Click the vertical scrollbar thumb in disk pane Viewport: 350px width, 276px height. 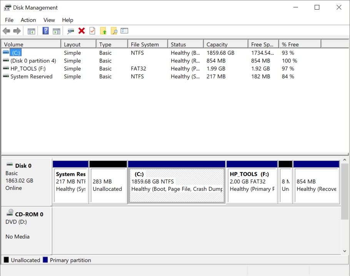tap(345, 192)
